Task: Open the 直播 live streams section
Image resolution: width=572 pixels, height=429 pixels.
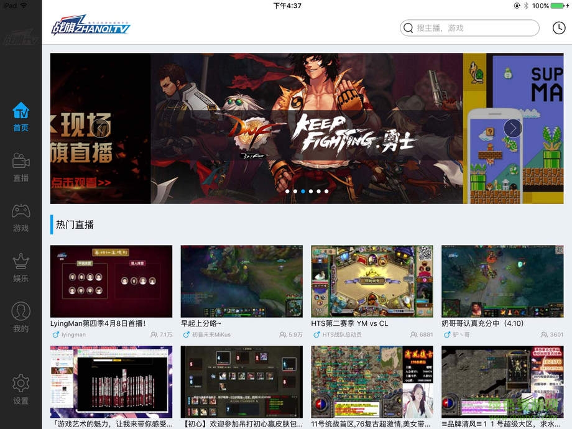Action: point(21,168)
